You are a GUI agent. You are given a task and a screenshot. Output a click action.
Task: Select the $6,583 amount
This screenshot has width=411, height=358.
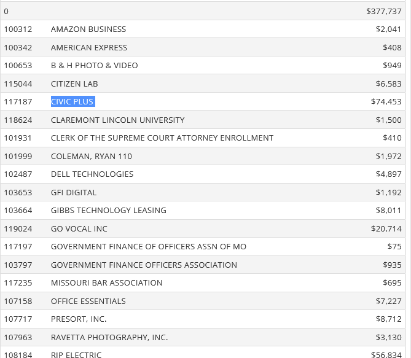[388, 84]
